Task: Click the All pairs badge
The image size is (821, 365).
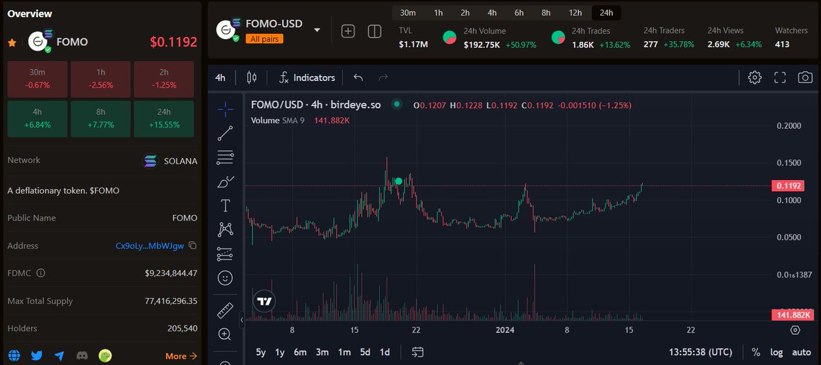Action: coord(264,39)
